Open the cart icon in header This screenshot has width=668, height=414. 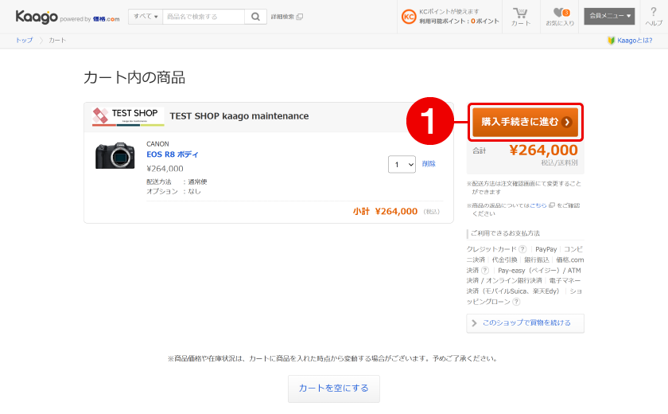[521, 17]
